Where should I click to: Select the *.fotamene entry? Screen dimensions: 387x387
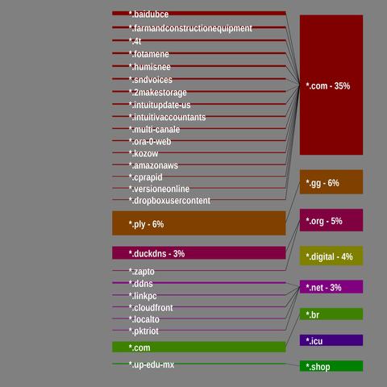tap(149, 54)
